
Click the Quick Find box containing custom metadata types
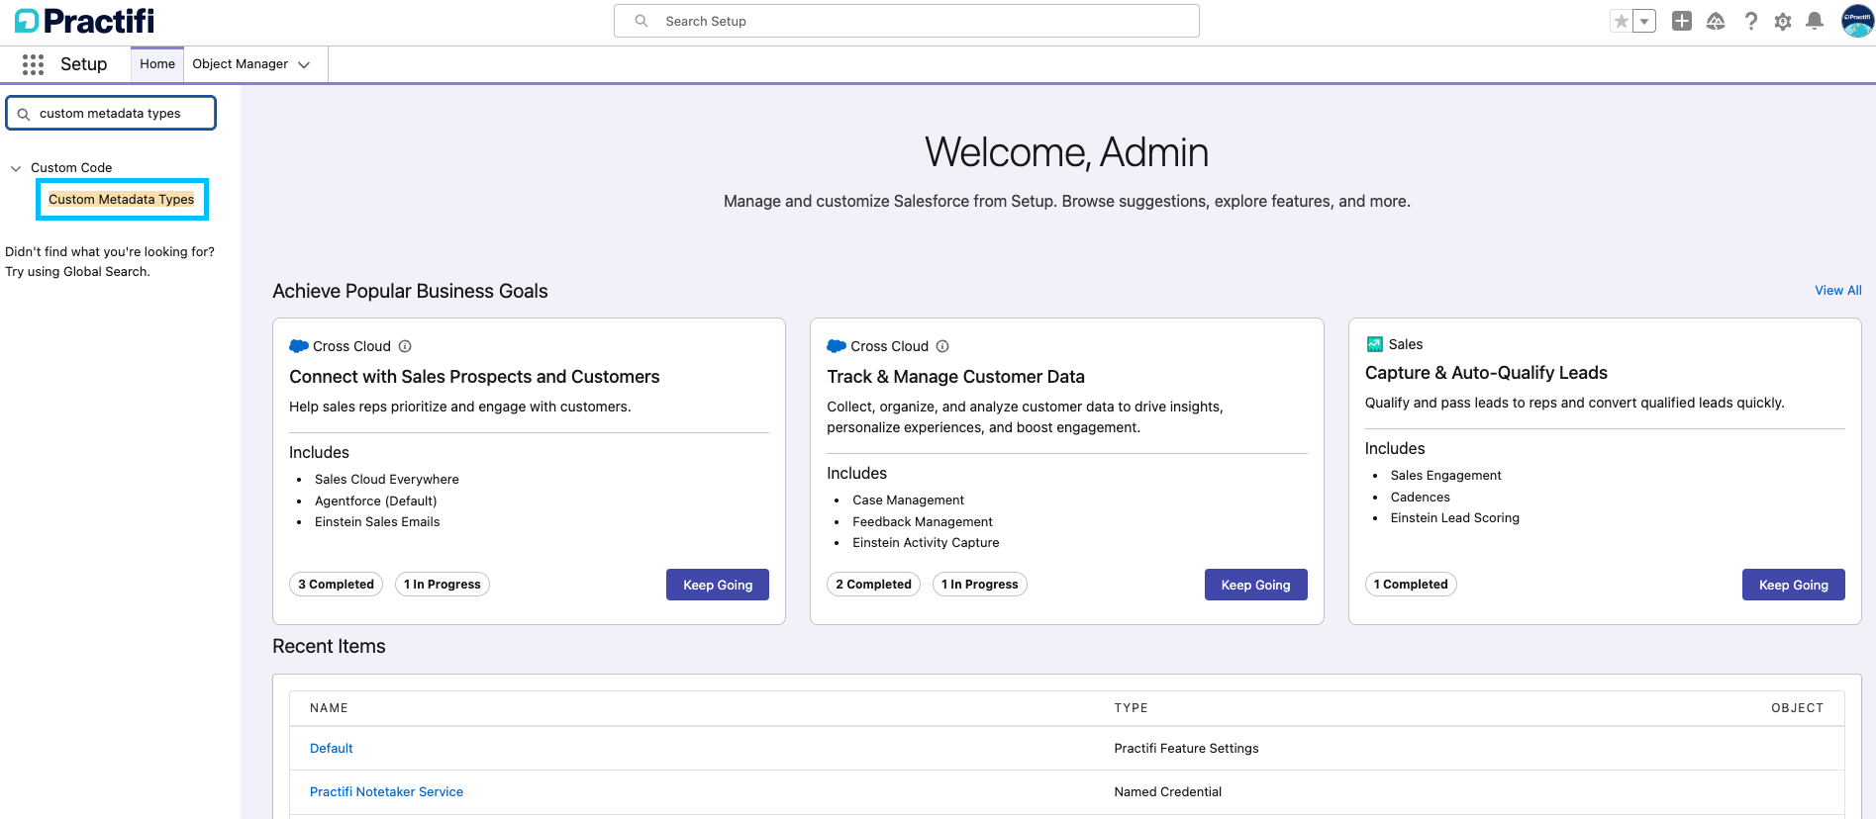click(111, 113)
